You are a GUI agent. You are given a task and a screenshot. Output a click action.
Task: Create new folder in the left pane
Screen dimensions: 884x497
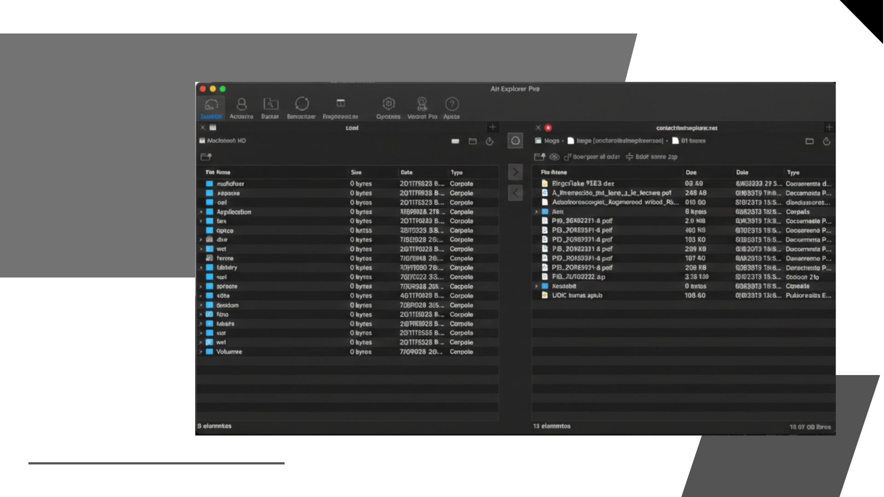pyautogui.click(x=206, y=157)
